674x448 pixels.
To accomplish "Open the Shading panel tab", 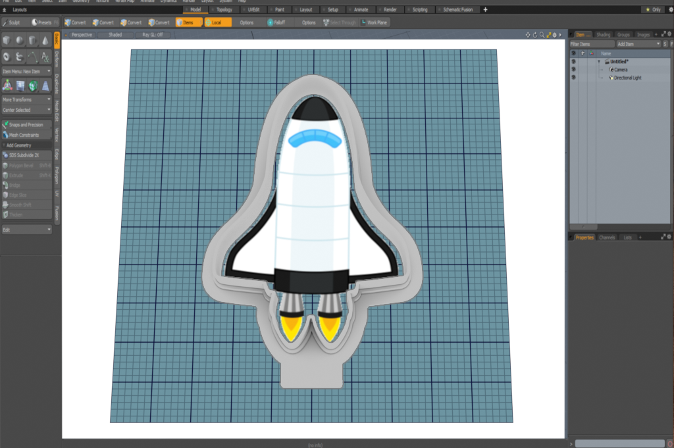I will coord(603,34).
